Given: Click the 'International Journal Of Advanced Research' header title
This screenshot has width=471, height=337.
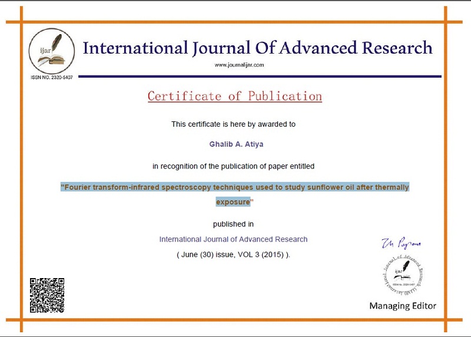Looking at the screenshot, I should [257, 48].
